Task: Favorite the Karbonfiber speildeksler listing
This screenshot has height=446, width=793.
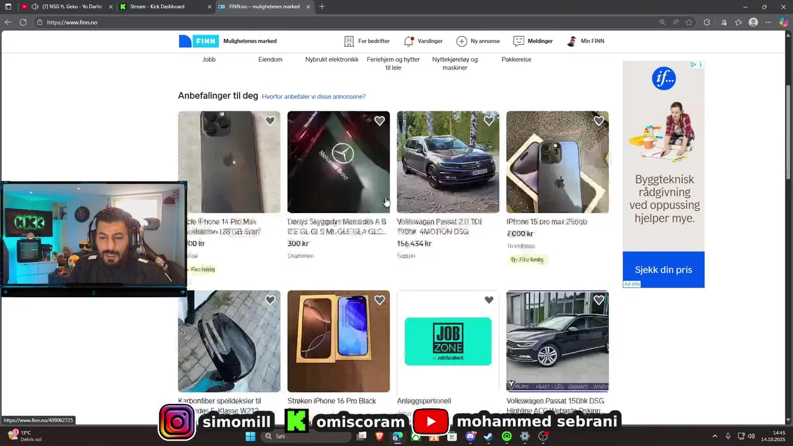Action: [270, 300]
